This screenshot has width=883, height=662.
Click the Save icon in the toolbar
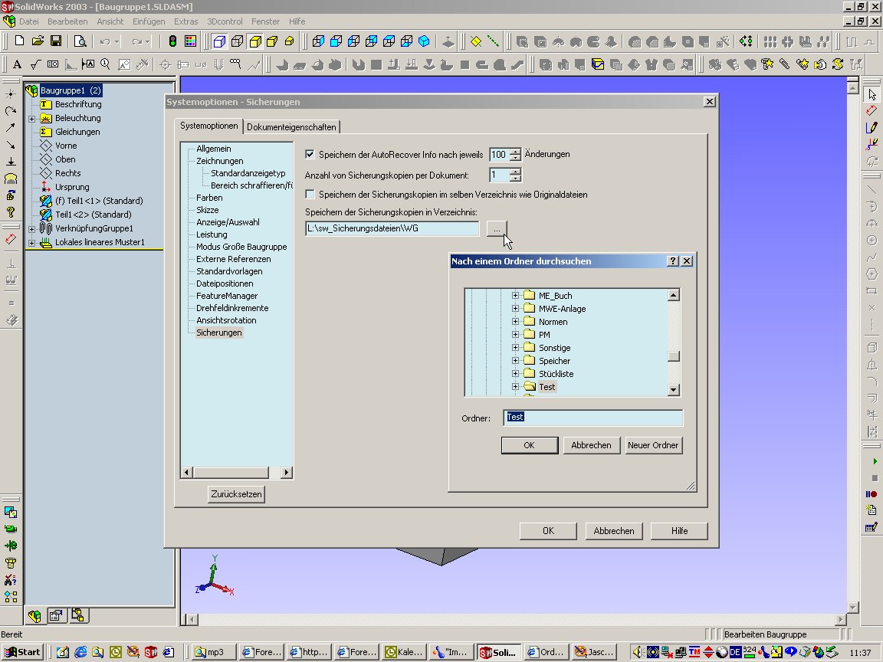click(56, 41)
